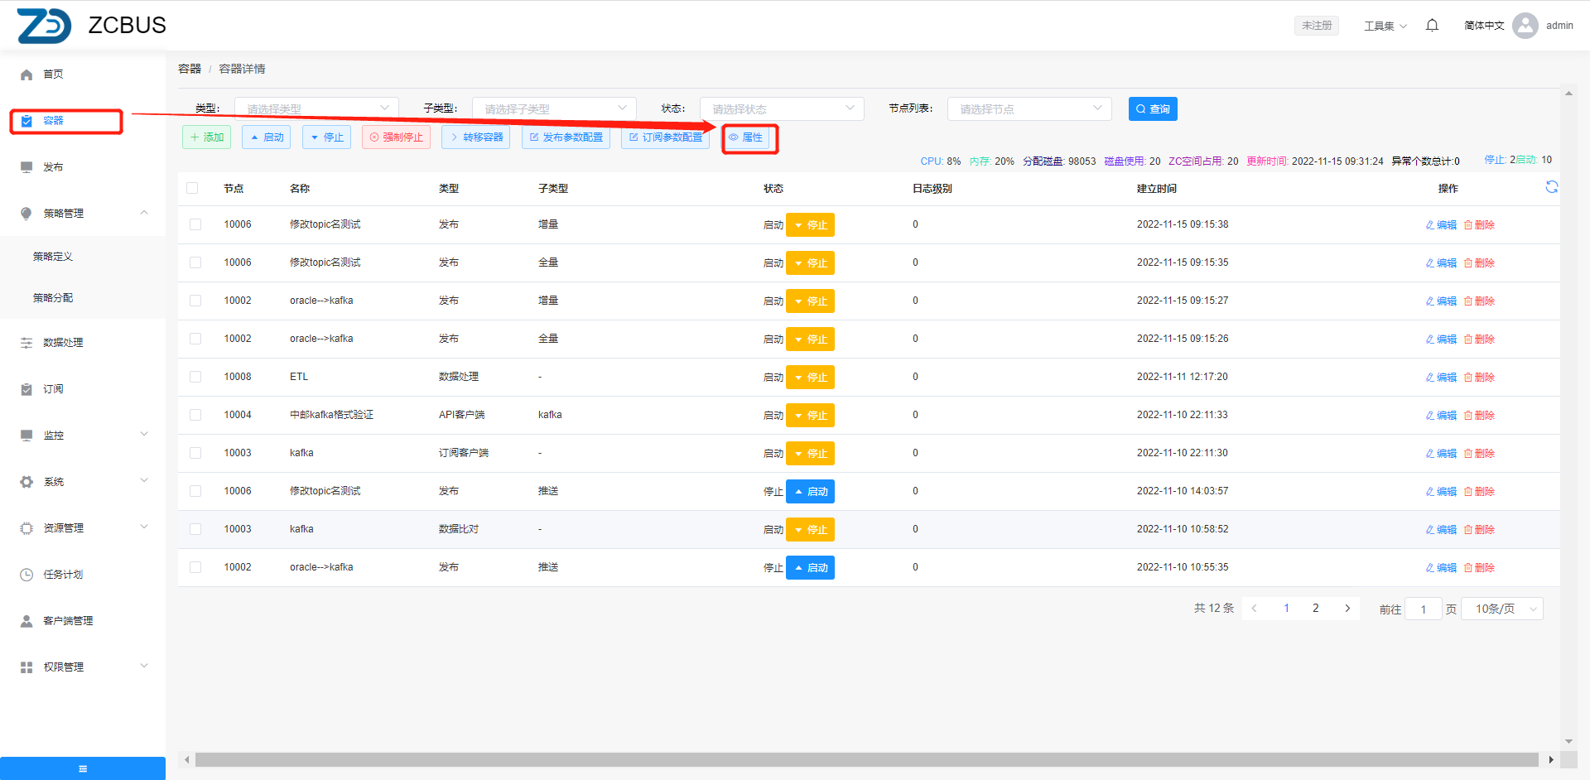1590x780 pixels.
Task: Click the table refresh icon
Action: click(x=1551, y=187)
